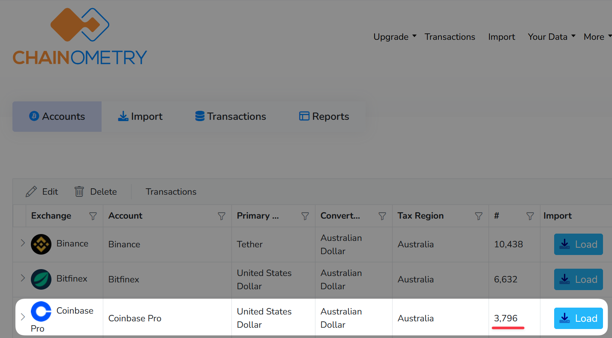Open the Upgrade dropdown menu
This screenshot has width=612, height=338.
pyautogui.click(x=395, y=37)
